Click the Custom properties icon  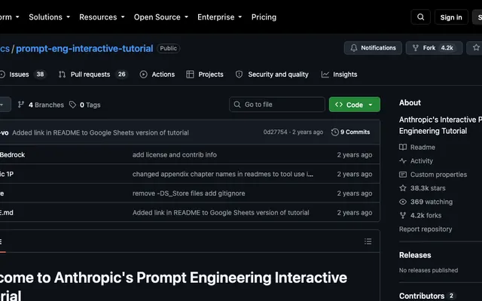click(403, 175)
